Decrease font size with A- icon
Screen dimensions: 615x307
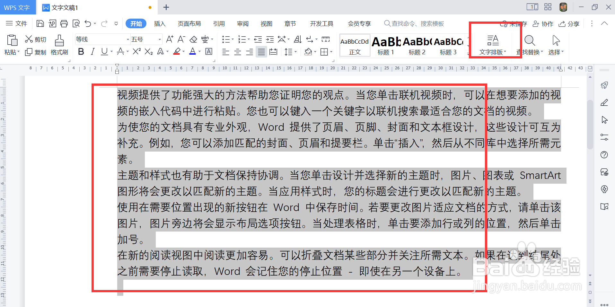[x=181, y=39]
